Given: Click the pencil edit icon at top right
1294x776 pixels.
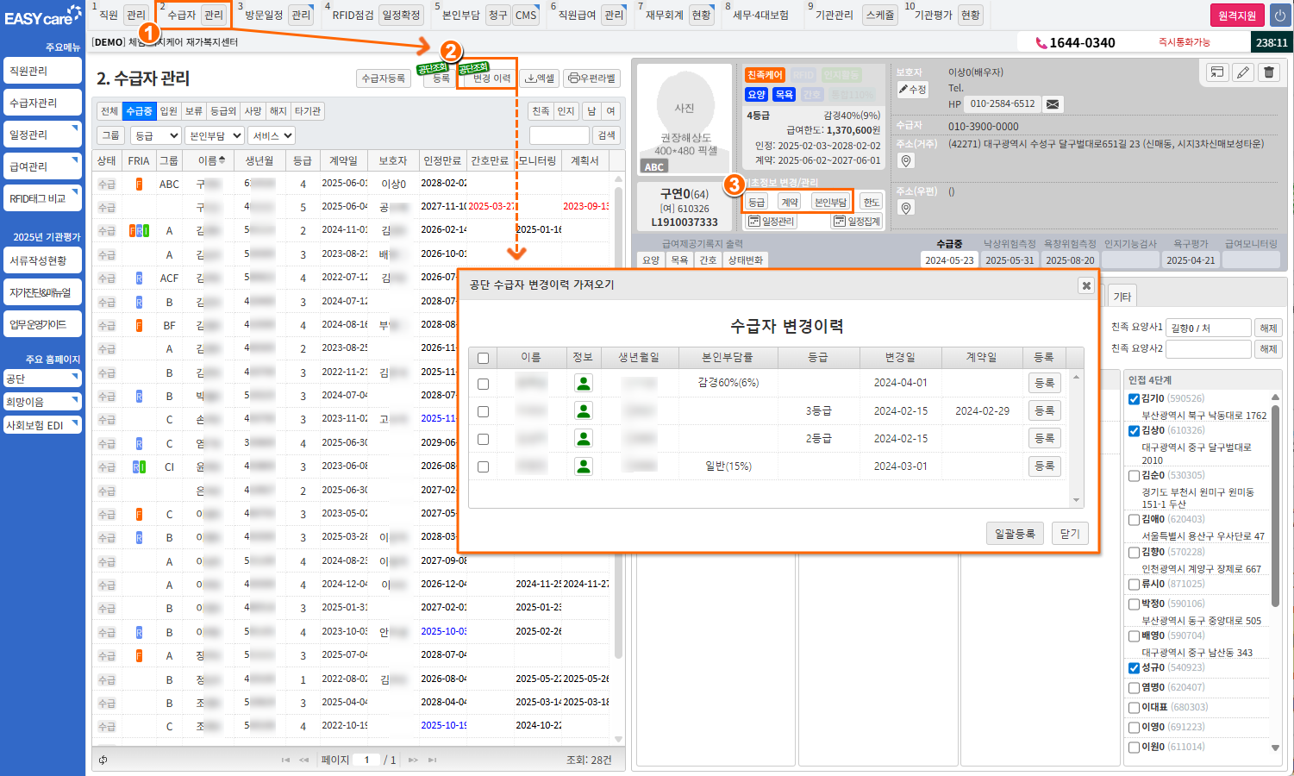Looking at the screenshot, I should coord(1243,72).
